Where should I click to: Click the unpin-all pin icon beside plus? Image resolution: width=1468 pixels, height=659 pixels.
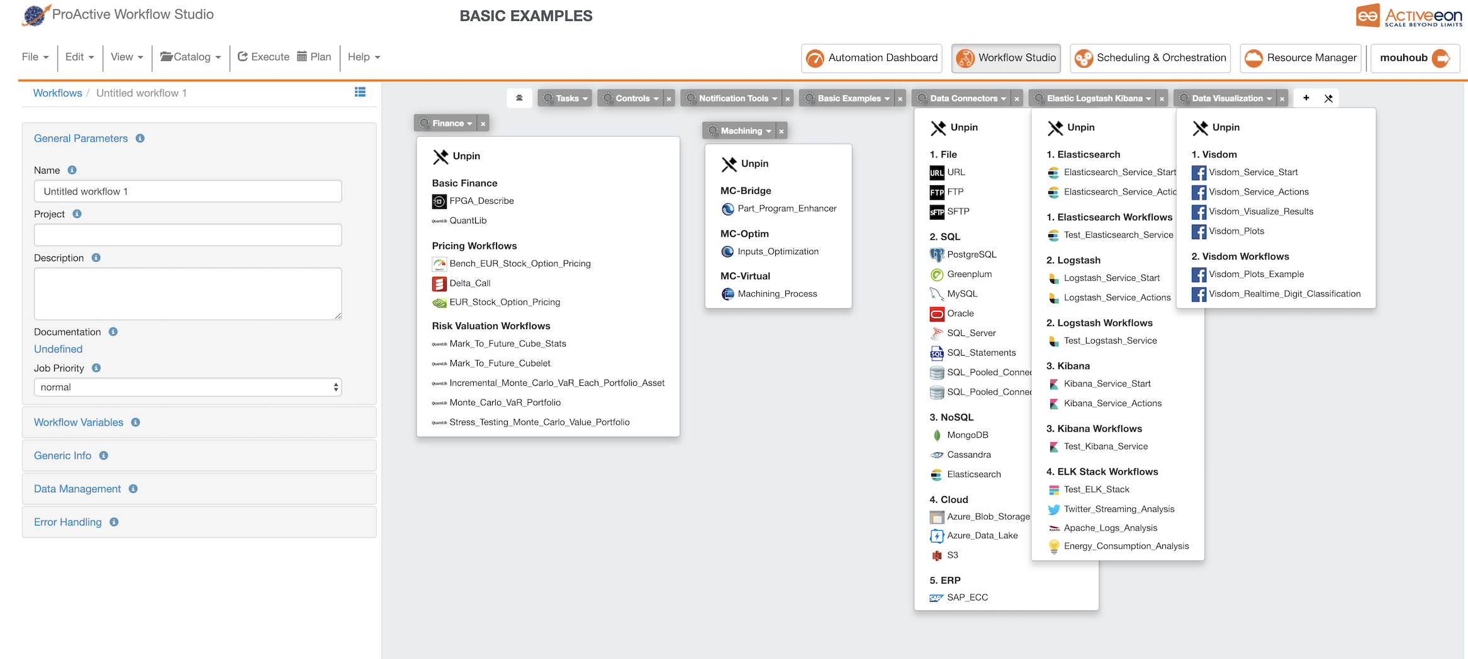click(x=1328, y=98)
